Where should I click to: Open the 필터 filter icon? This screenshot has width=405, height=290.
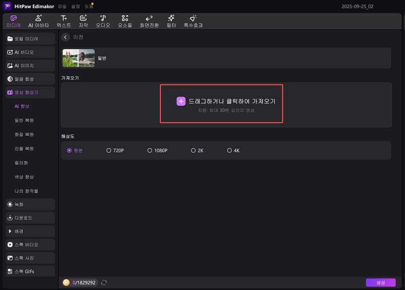[x=171, y=18]
